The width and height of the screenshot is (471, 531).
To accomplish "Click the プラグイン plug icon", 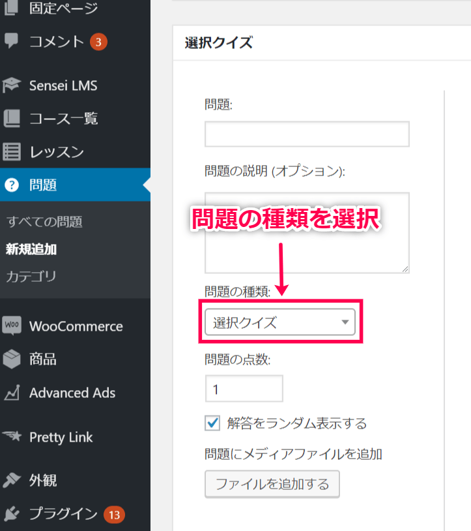I will pyautogui.click(x=12, y=513).
